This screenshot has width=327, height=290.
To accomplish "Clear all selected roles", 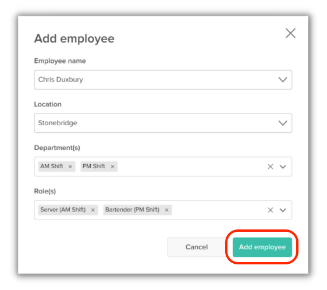I will click(271, 210).
